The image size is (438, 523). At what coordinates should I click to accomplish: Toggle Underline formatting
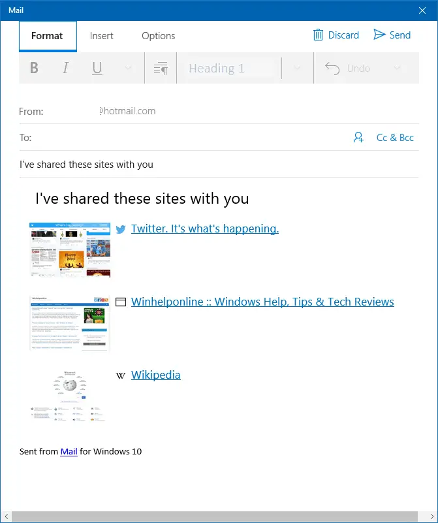(x=97, y=68)
